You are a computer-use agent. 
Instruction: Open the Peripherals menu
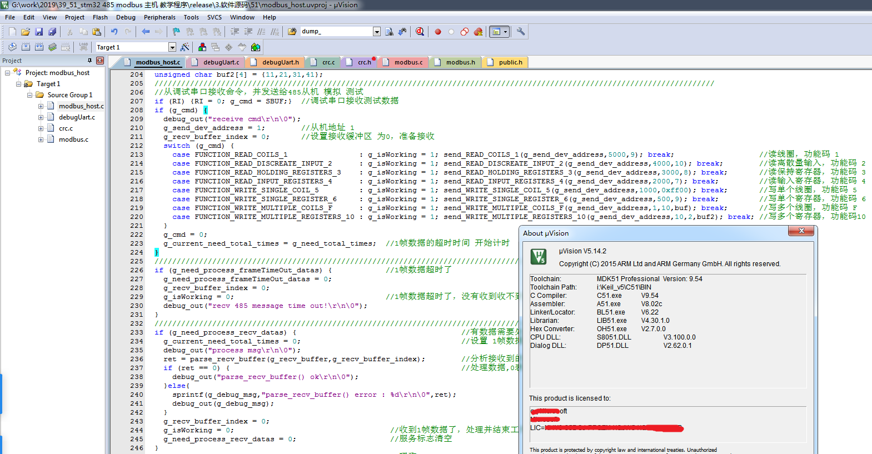(x=160, y=17)
